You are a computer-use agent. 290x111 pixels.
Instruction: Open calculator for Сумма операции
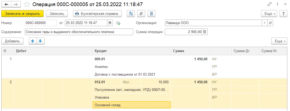pyautogui.click(x=205, y=32)
